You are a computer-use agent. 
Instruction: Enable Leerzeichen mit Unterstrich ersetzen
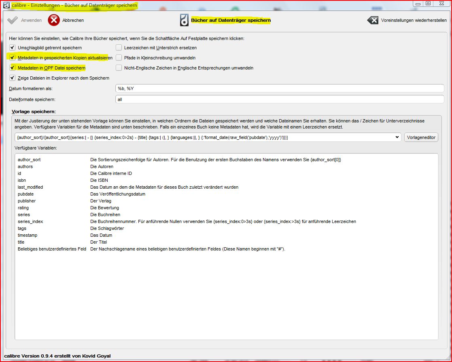click(x=119, y=48)
